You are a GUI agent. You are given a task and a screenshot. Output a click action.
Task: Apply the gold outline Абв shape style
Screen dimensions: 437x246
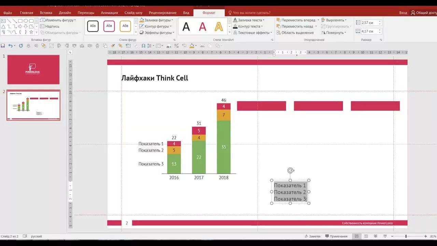(125, 26)
